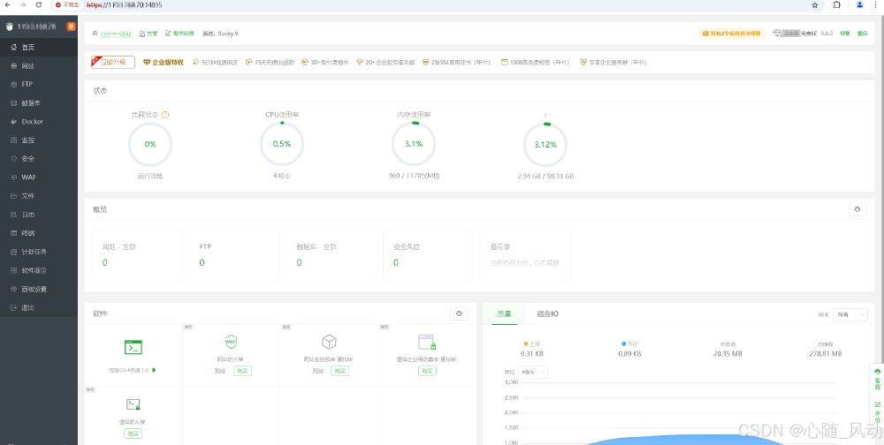884x445 pixels.
Task: Click the website monitoring report cube icon
Action: 328,342
